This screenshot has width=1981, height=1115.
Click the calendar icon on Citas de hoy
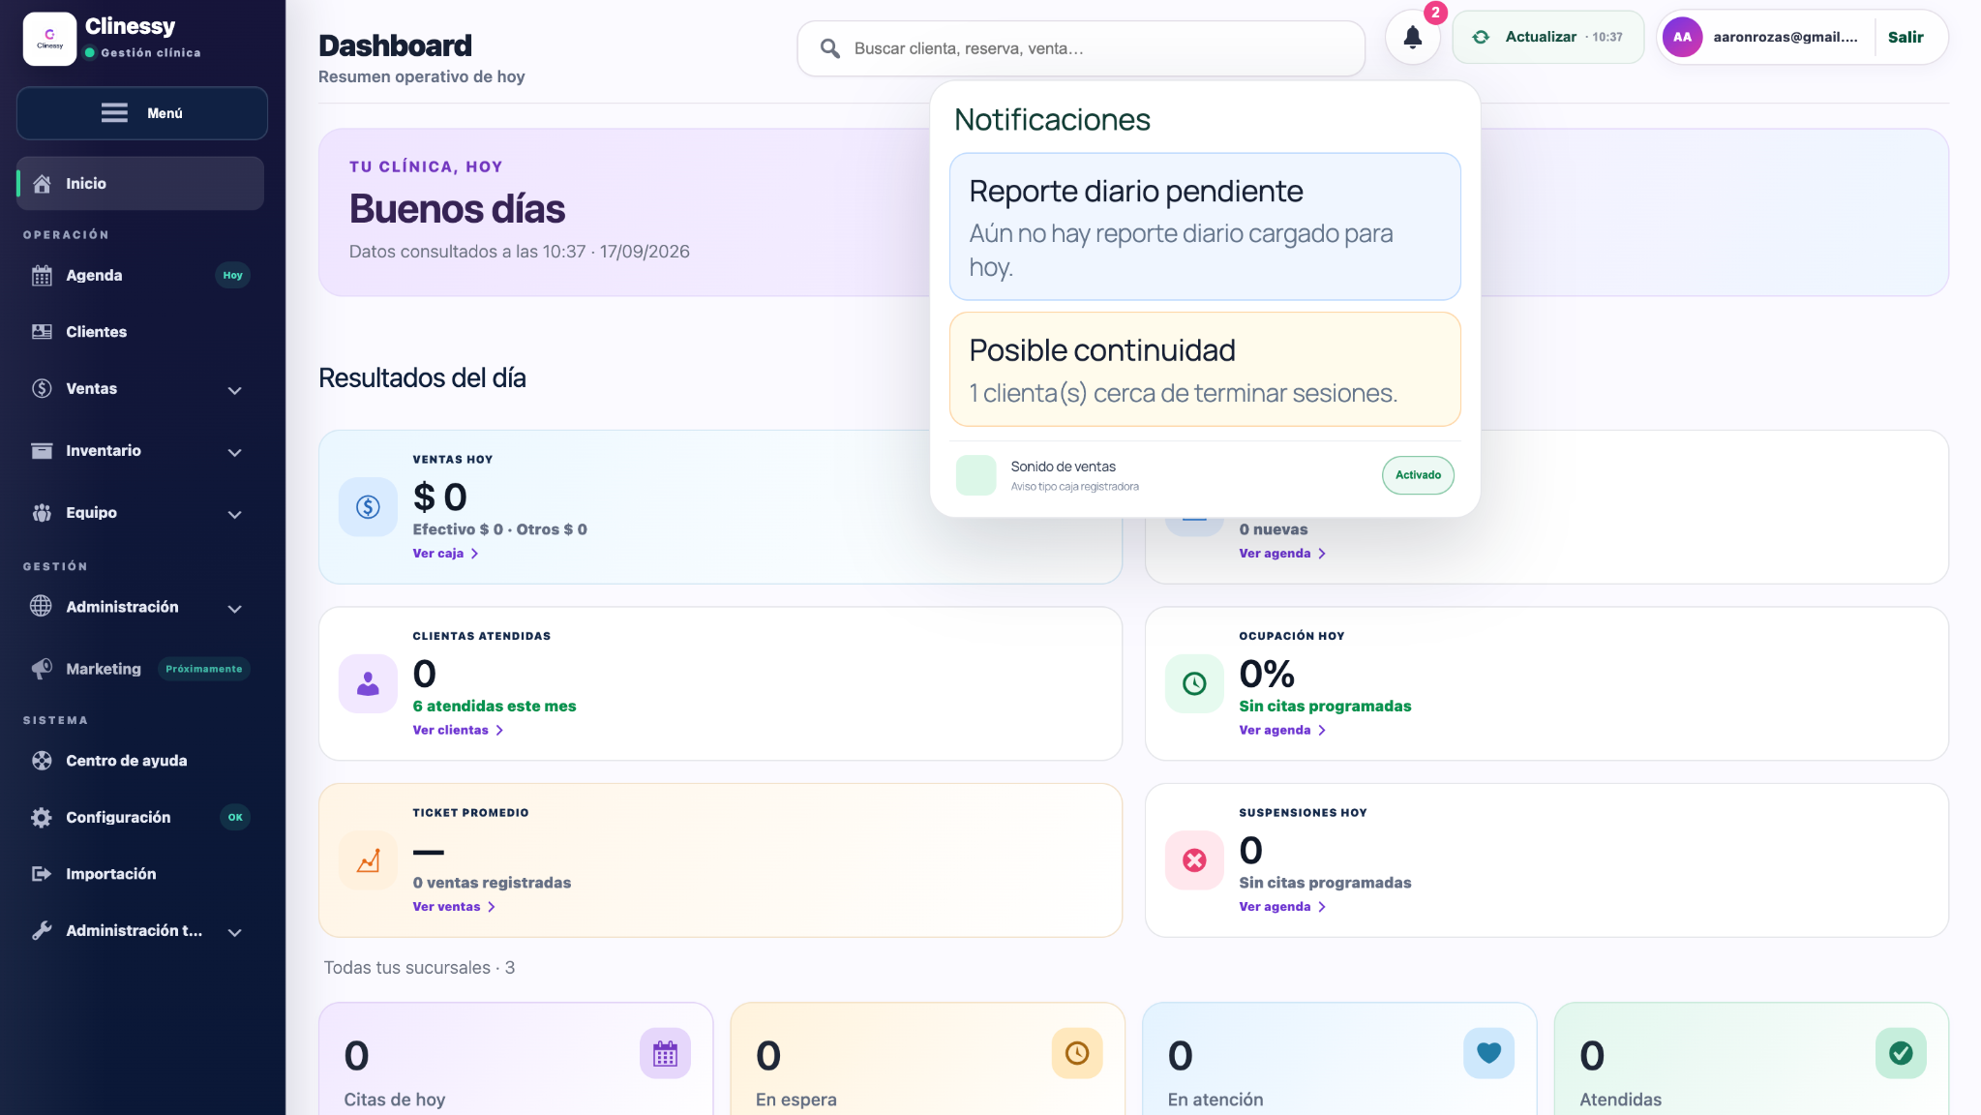(x=665, y=1053)
